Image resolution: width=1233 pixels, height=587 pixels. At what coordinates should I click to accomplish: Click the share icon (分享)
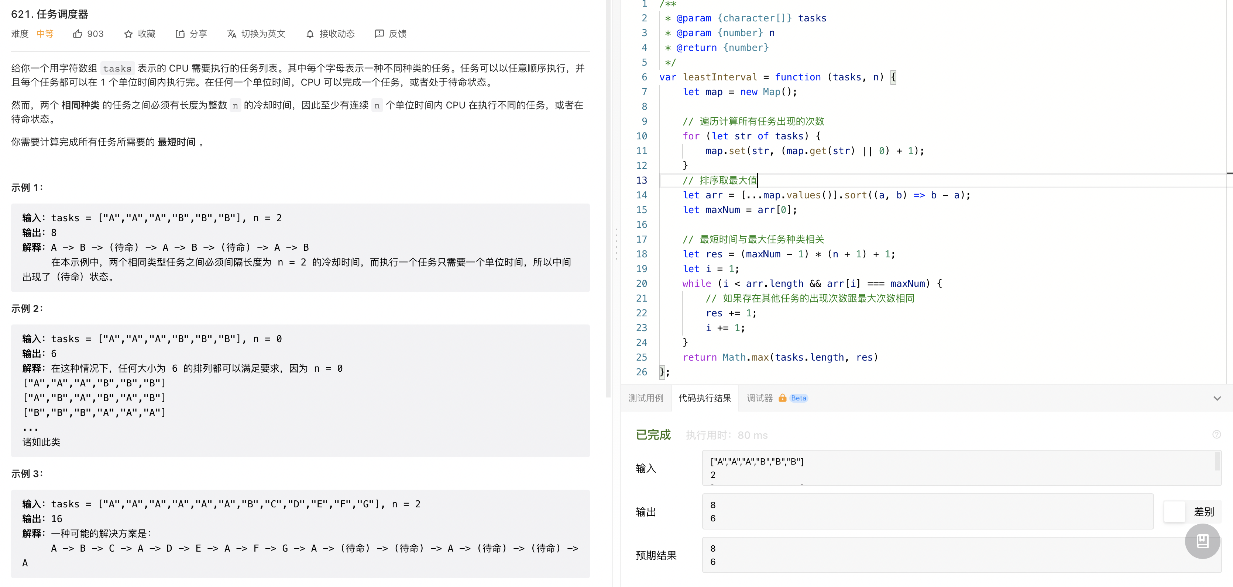(180, 34)
